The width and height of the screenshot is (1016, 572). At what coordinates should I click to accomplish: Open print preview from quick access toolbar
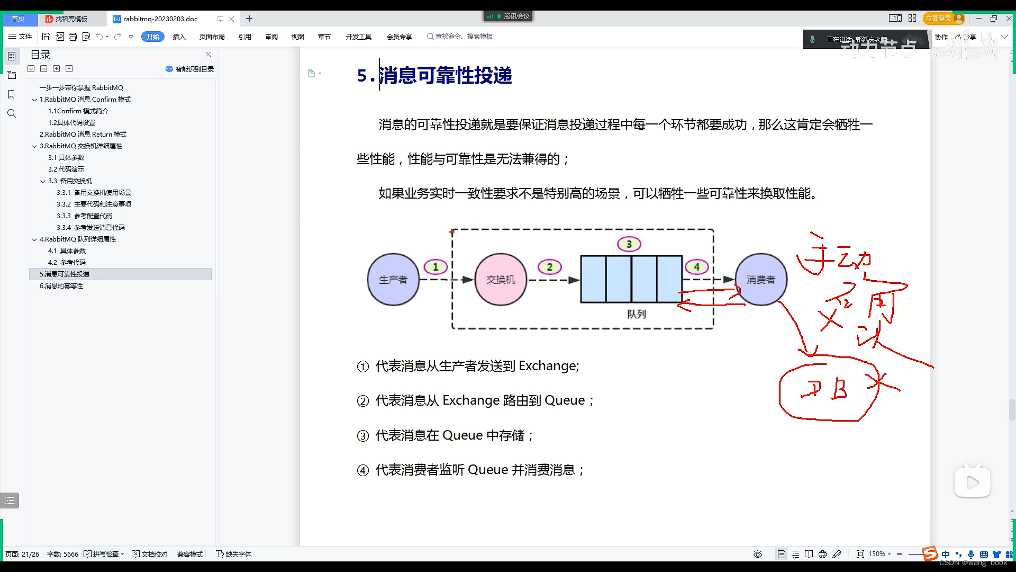coord(86,37)
